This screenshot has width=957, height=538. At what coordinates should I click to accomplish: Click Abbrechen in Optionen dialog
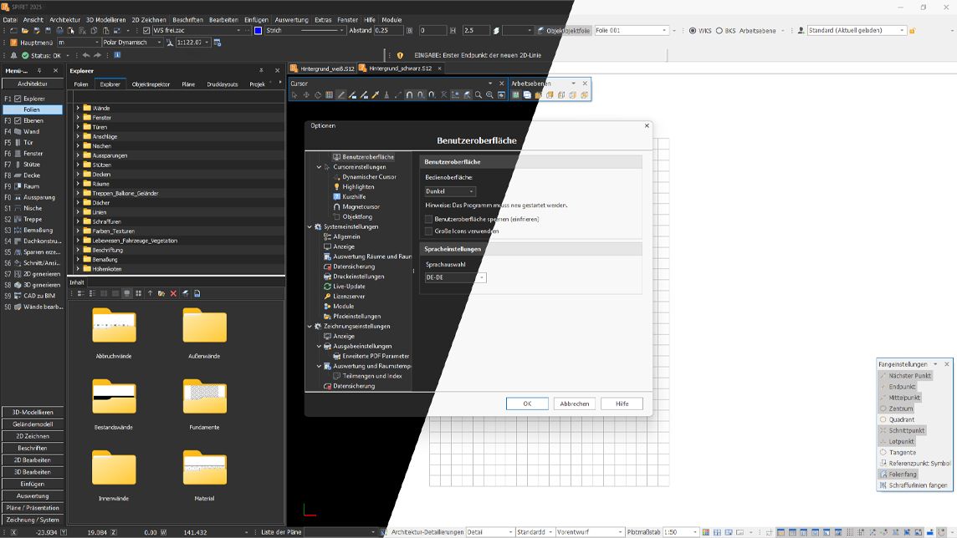[575, 404]
